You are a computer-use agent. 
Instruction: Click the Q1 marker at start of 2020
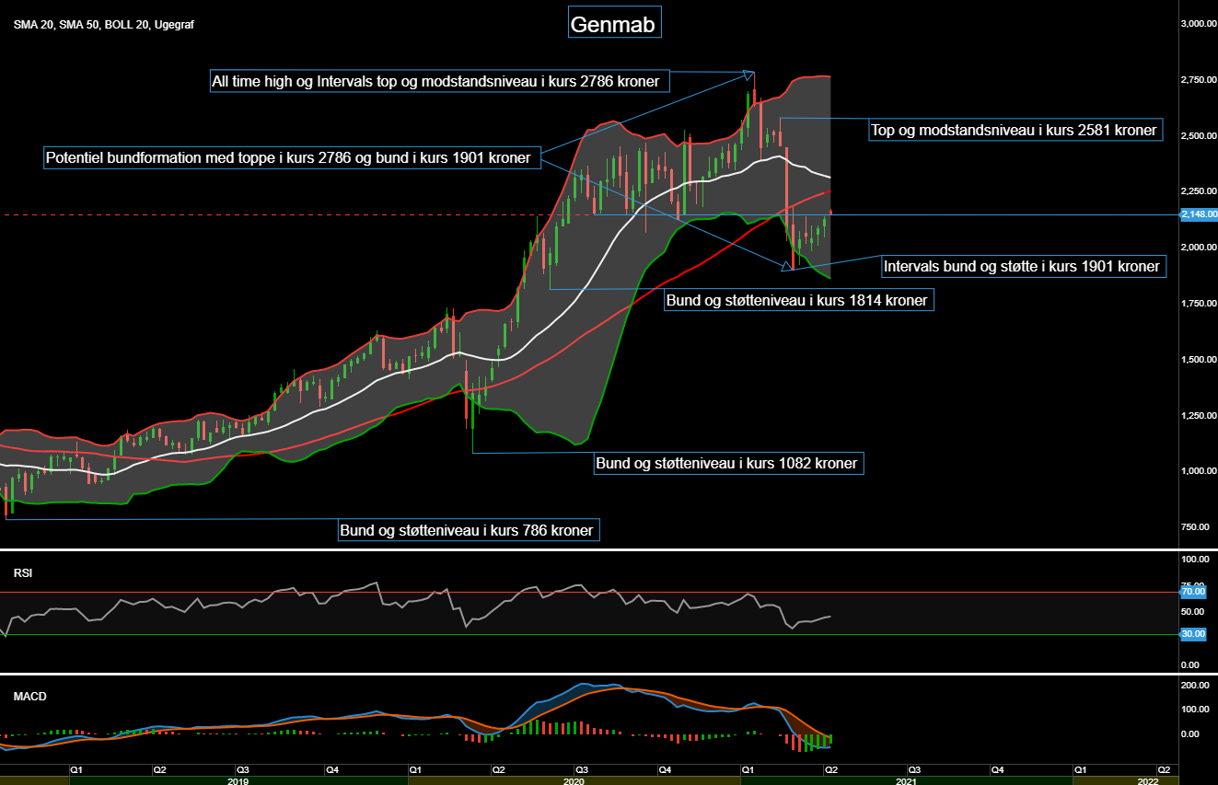[x=414, y=768]
